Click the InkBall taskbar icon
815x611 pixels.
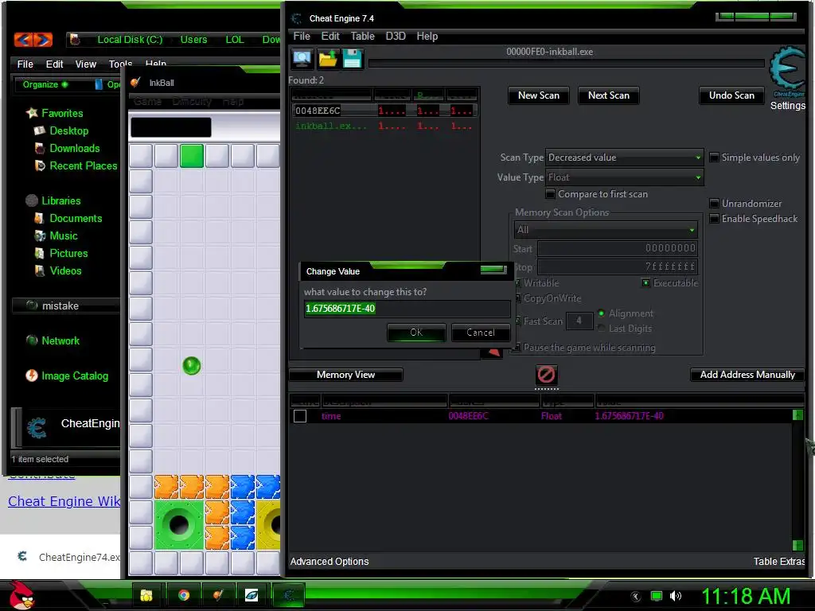pyautogui.click(x=218, y=595)
